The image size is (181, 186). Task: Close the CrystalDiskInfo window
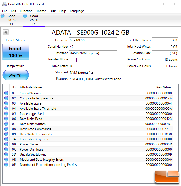point(175,4)
